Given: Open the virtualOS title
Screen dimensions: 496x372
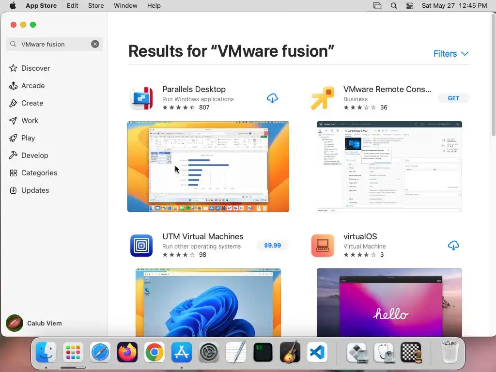Looking at the screenshot, I should pyautogui.click(x=360, y=236).
